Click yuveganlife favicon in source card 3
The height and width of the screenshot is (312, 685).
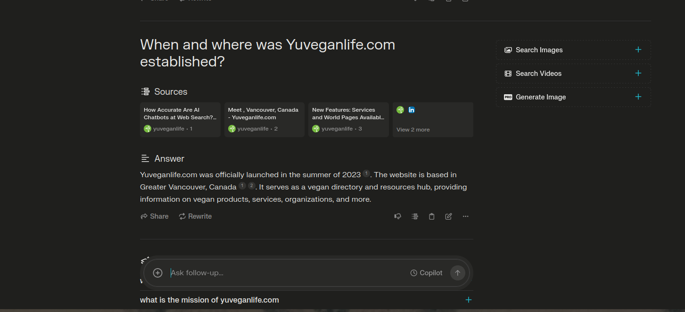point(316,129)
